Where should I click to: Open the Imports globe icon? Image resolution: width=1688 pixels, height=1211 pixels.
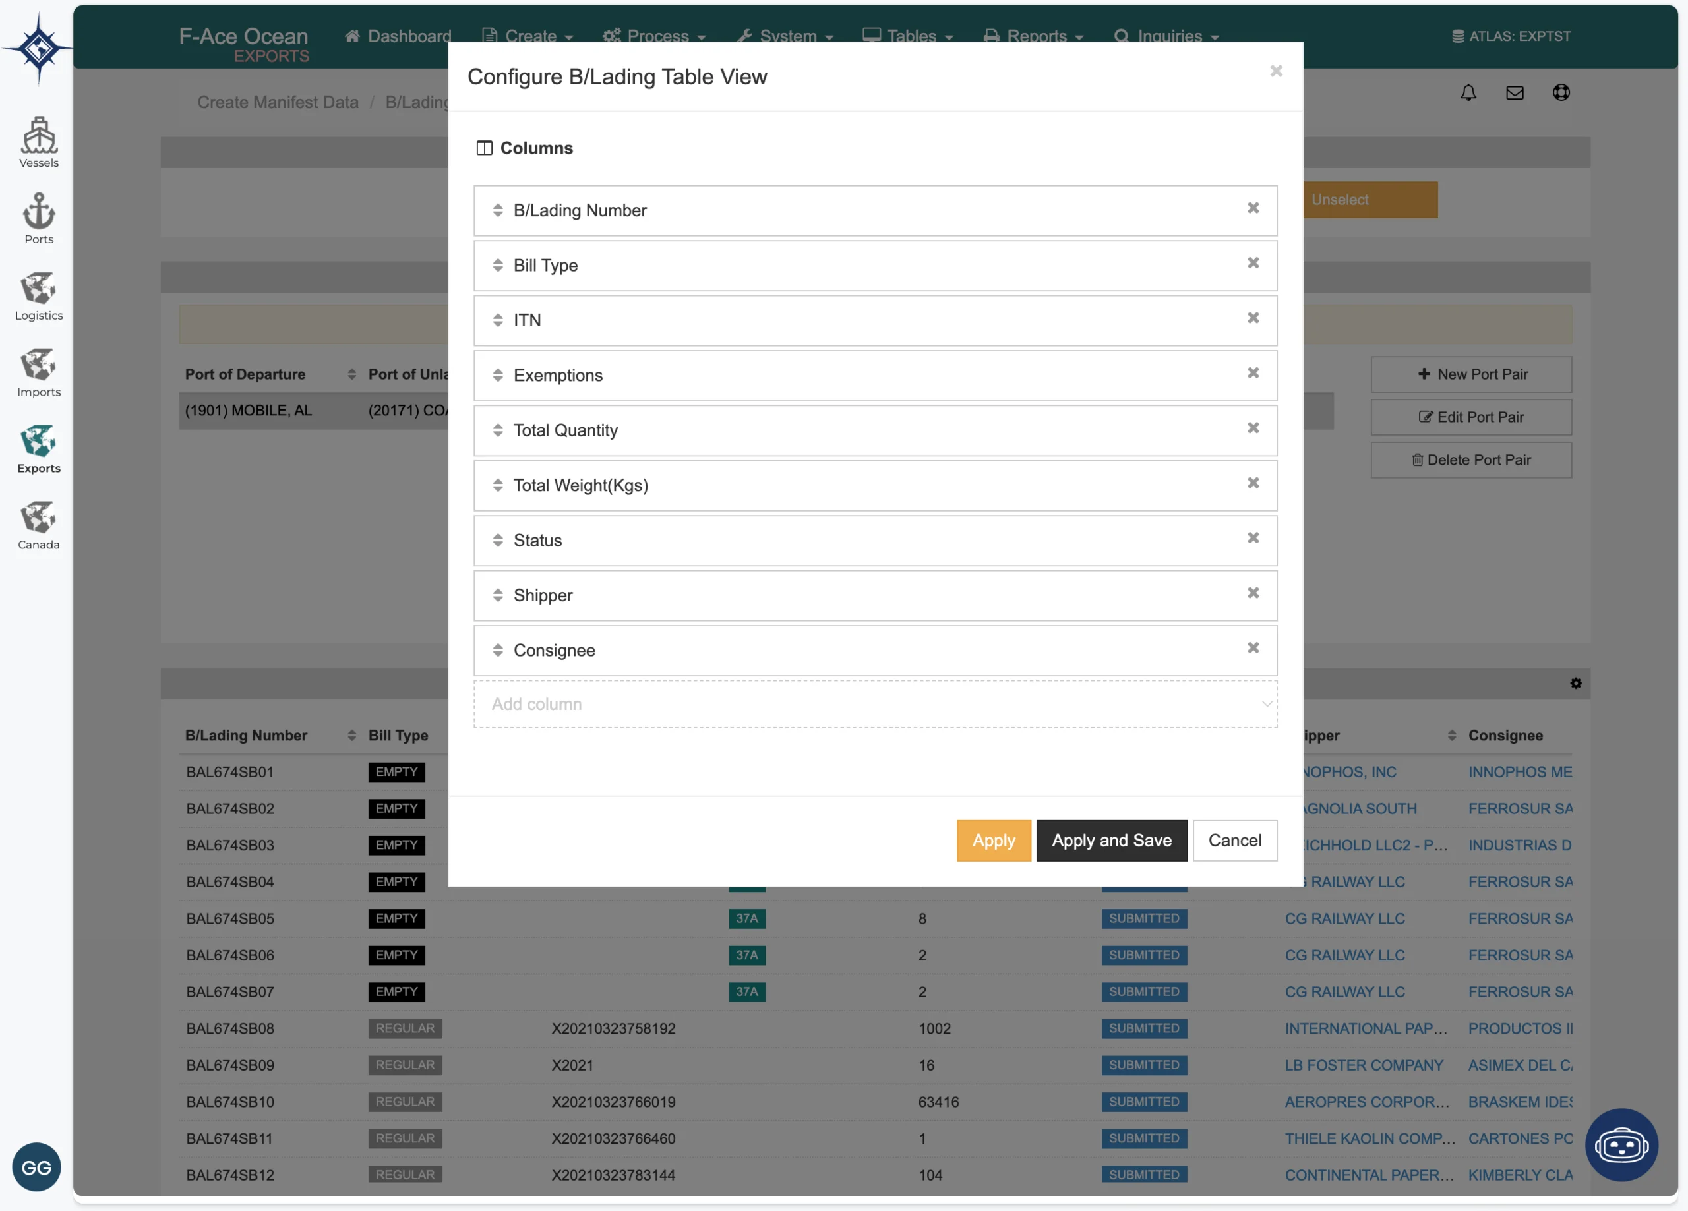tap(39, 370)
